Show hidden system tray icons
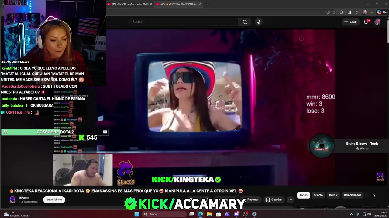This screenshot has width=389, height=218. tap(351, 214)
